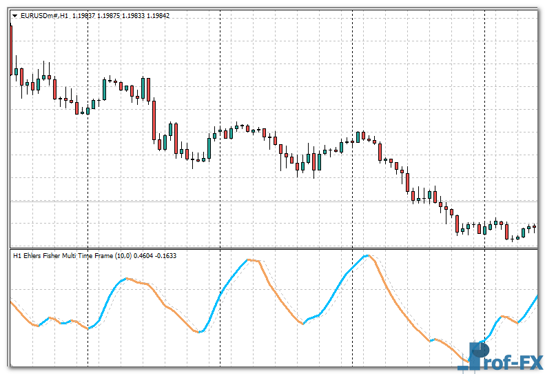
Task: Click the last vertical dashed period separator
Action: click(x=485, y=173)
